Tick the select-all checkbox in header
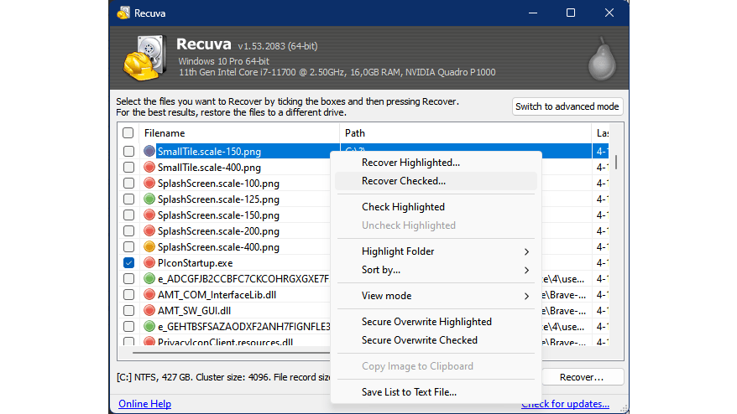This screenshot has width=737, height=414. (x=128, y=133)
